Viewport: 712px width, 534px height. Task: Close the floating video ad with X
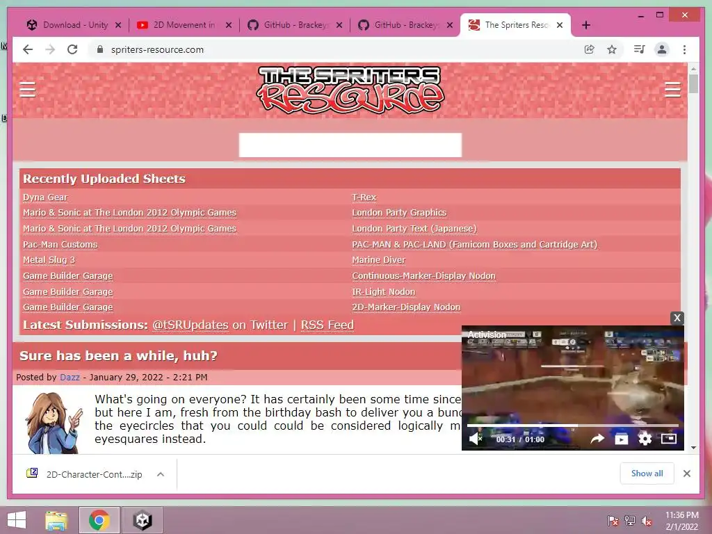677,318
